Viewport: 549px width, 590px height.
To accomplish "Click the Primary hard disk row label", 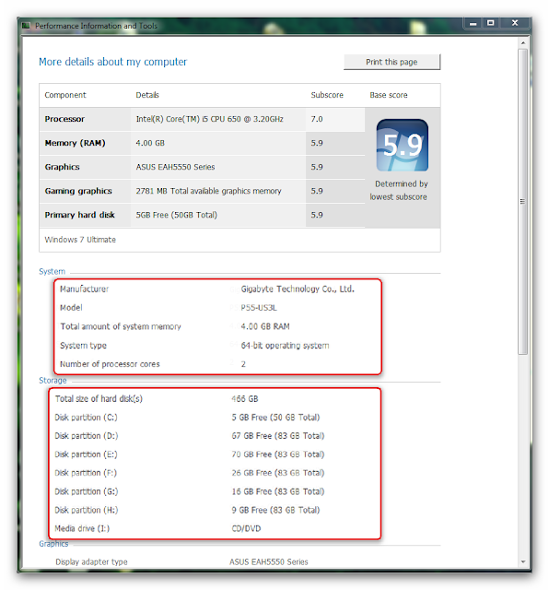I will (x=80, y=215).
